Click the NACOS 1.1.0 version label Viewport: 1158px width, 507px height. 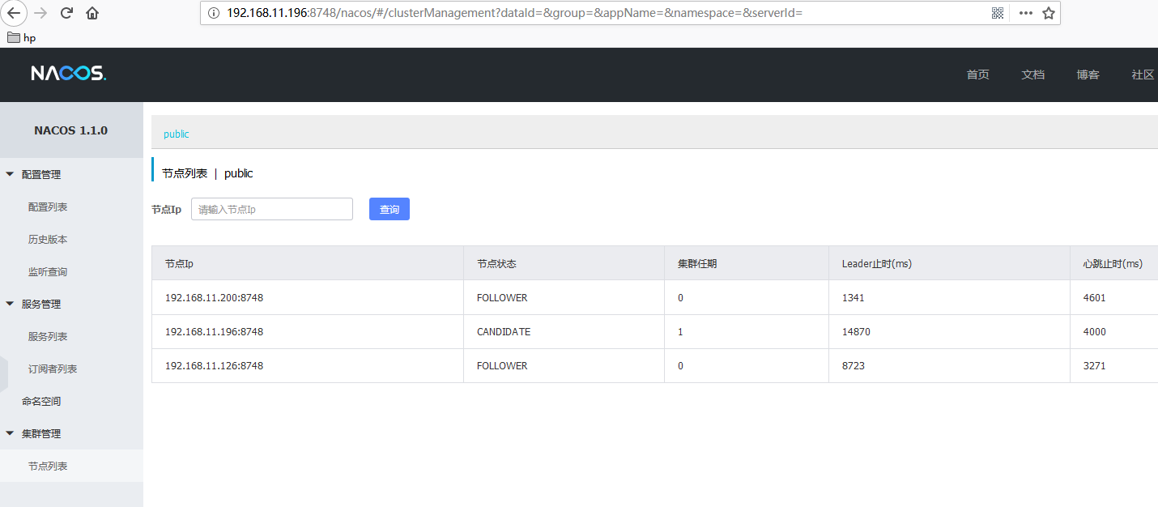[x=70, y=130]
